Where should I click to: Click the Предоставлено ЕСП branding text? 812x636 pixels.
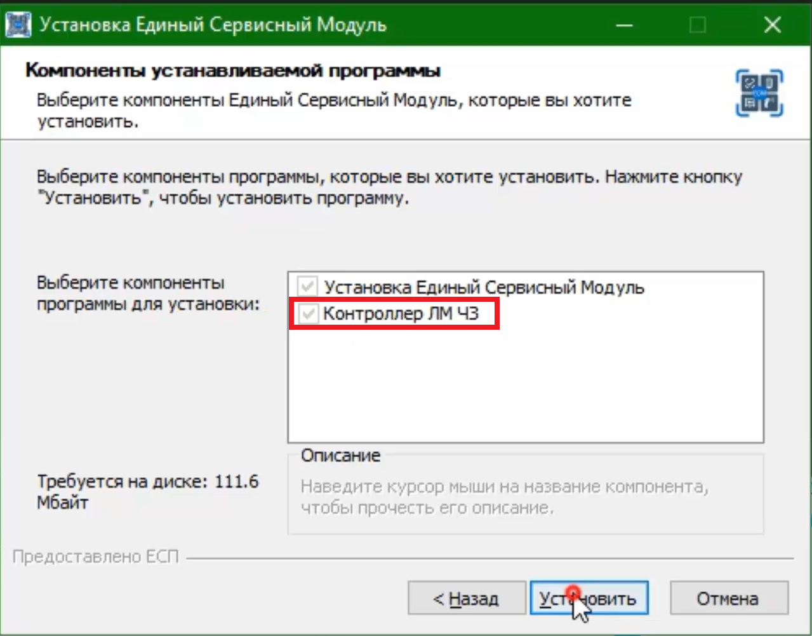[96, 557]
